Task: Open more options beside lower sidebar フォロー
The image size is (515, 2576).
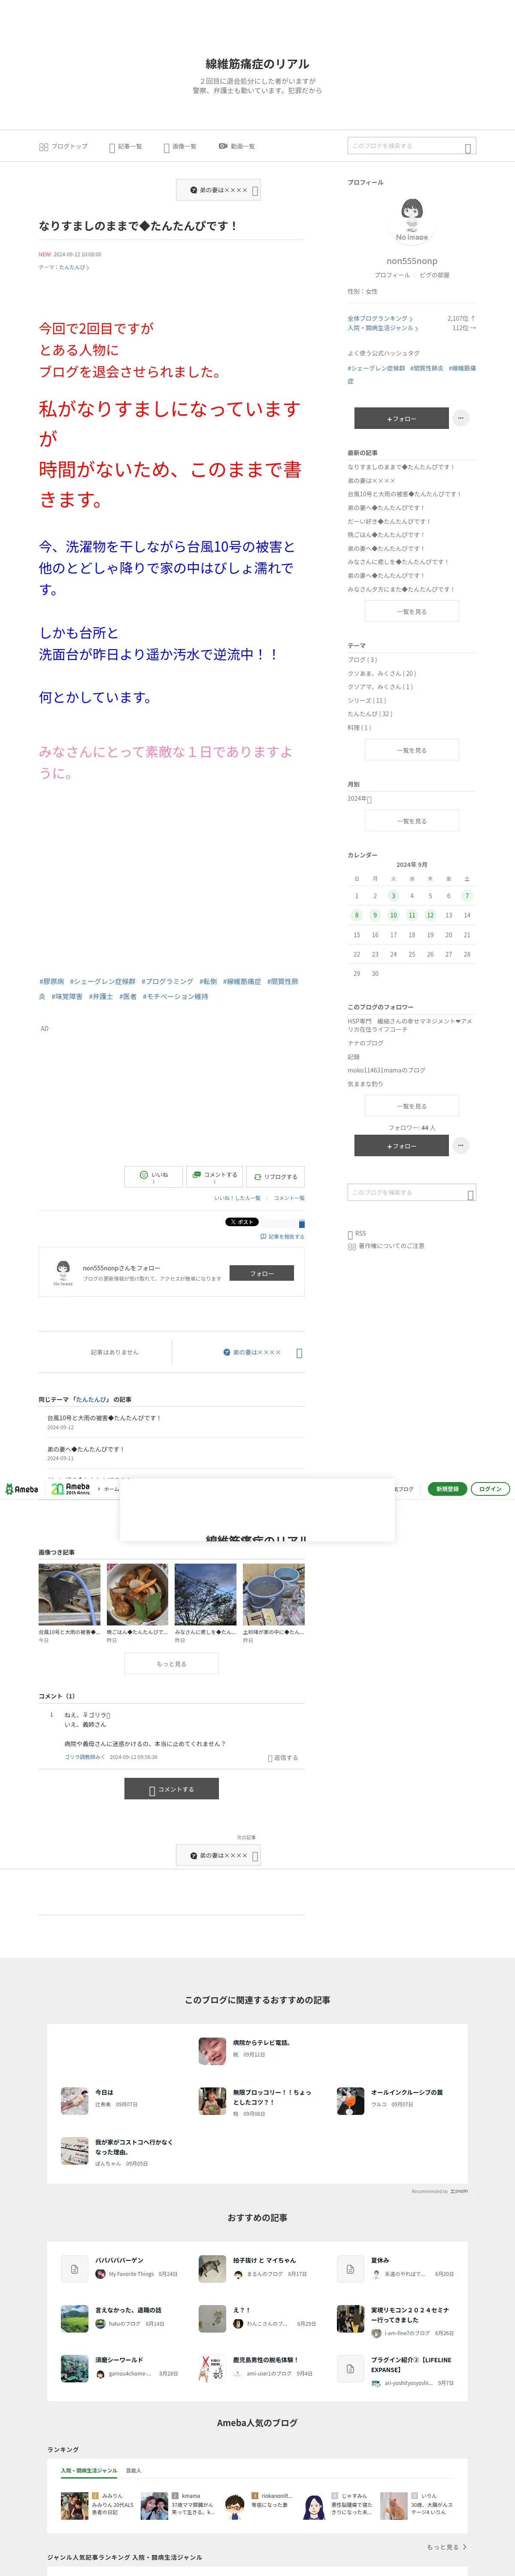Action: pos(461,1146)
